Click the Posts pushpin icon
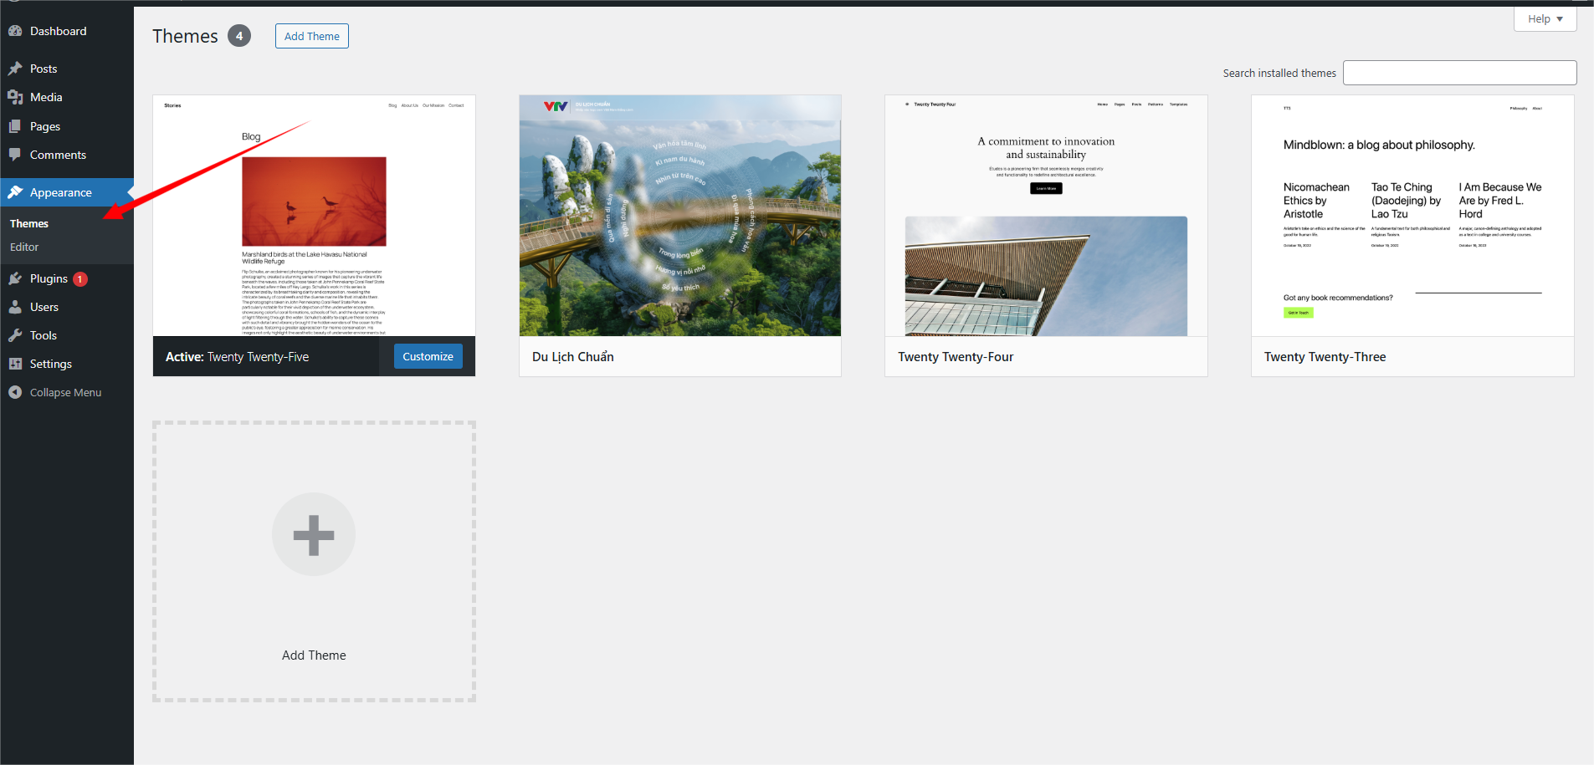The height and width of the screenshot is (765, 1594). tap(15, 69)
